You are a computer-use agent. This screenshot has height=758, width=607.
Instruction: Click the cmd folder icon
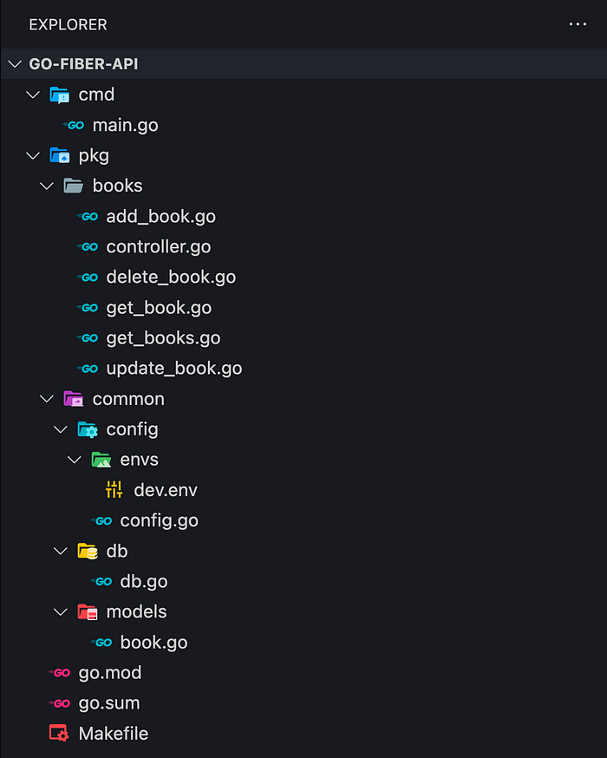[x=60, y=95]
